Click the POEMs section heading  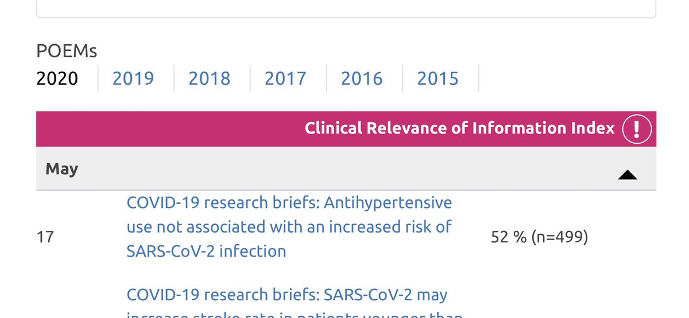[x=67, y=51]
